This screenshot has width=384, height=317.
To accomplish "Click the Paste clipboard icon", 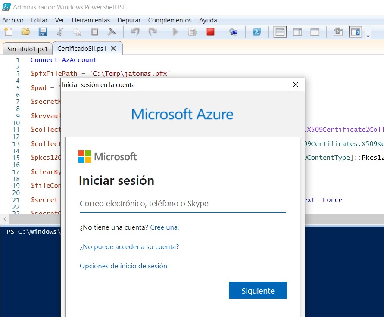I will 94,32.
